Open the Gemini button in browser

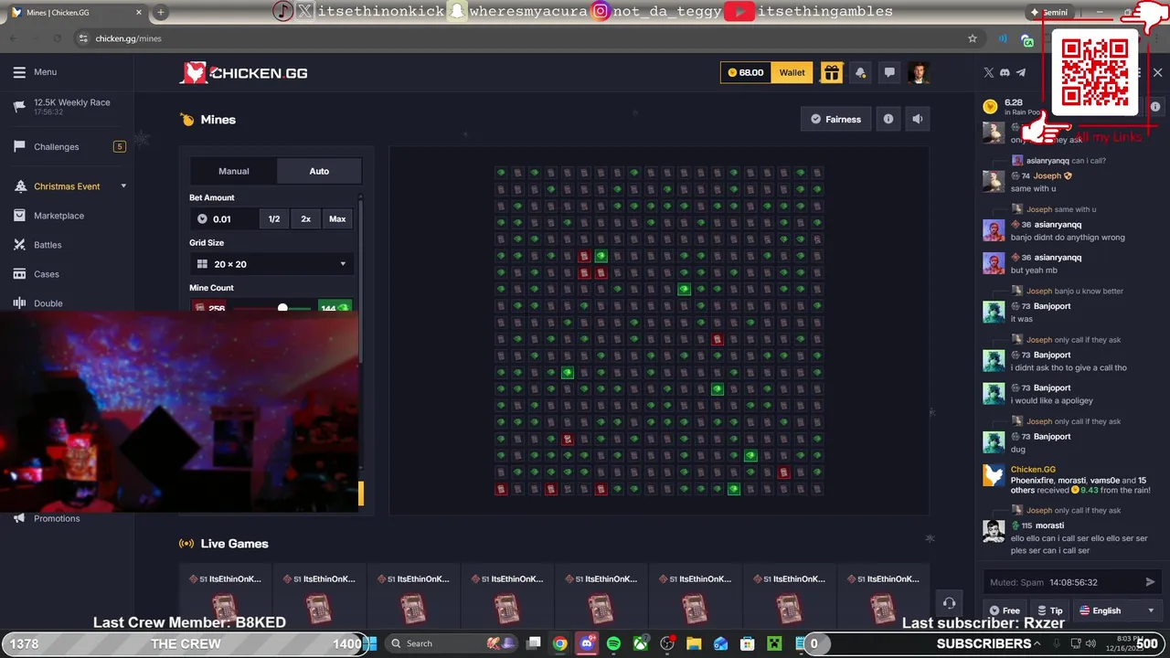tap(1049, 13)
